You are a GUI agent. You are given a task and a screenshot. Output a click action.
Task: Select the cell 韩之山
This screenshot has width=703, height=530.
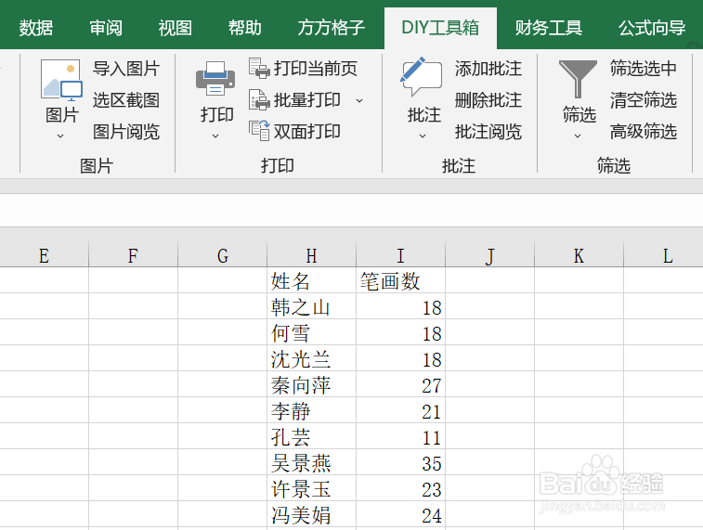(312, 306)
